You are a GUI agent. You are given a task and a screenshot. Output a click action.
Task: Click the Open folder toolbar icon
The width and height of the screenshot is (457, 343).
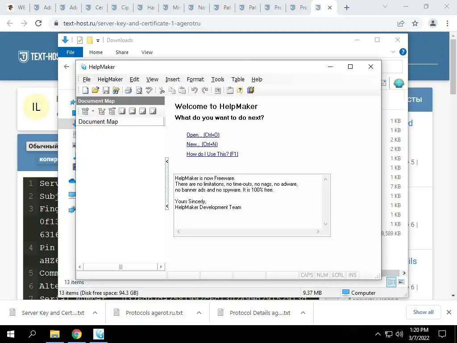(x=96, y=90)
